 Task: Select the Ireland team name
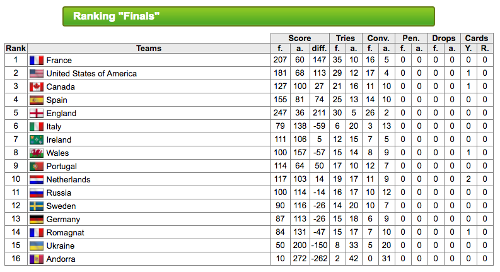coord(59,140)
